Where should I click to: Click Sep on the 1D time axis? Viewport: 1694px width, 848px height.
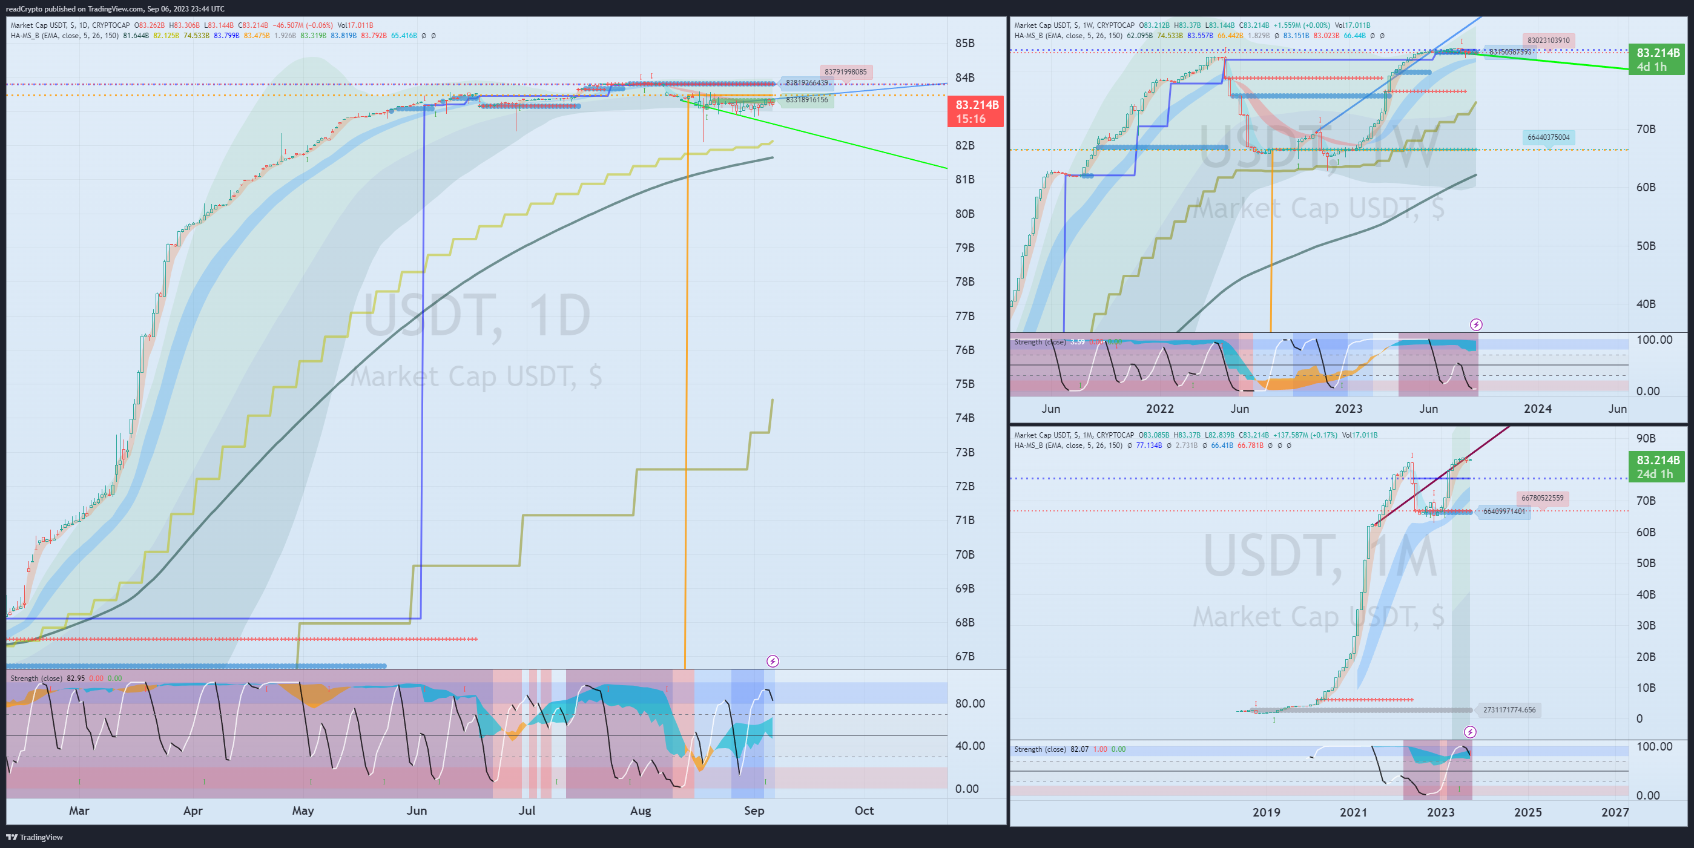coord(754,810)
